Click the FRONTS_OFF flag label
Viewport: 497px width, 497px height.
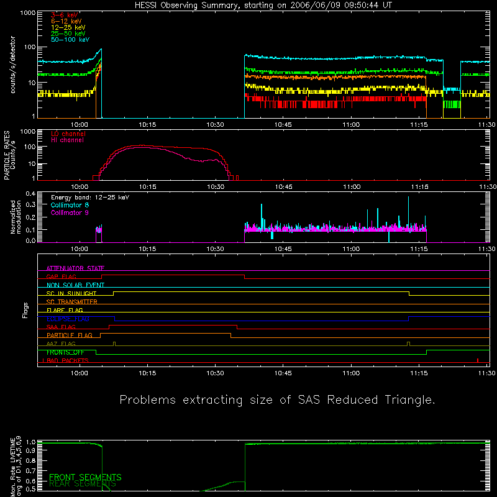[x=65, y=352]
